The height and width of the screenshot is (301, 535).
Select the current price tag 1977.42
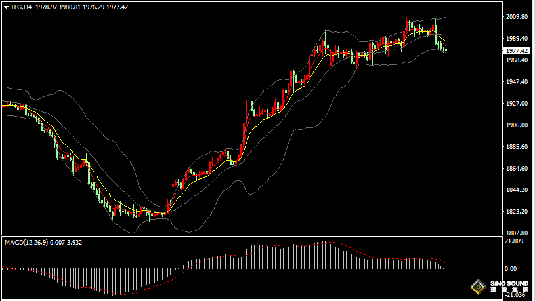[x=514, y=50]
